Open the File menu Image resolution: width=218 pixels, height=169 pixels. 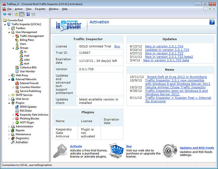(x=9, y=9)
